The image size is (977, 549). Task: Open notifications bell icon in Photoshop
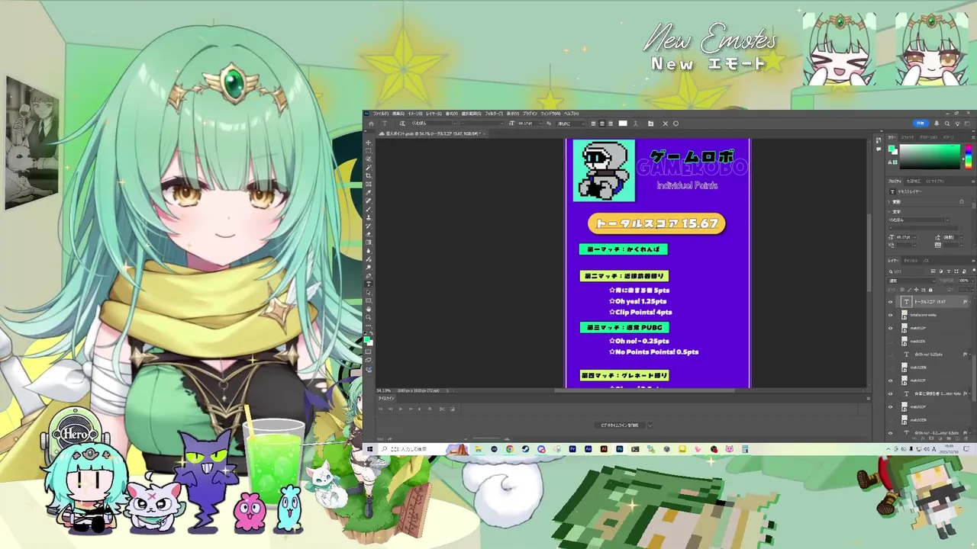(937, 124)
